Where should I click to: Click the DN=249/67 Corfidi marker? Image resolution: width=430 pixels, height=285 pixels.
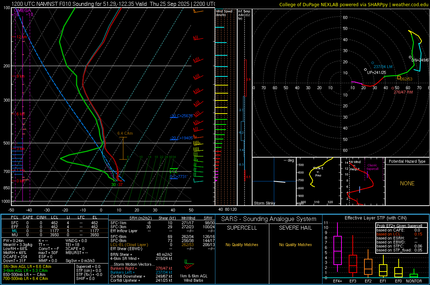pos(421,60)
